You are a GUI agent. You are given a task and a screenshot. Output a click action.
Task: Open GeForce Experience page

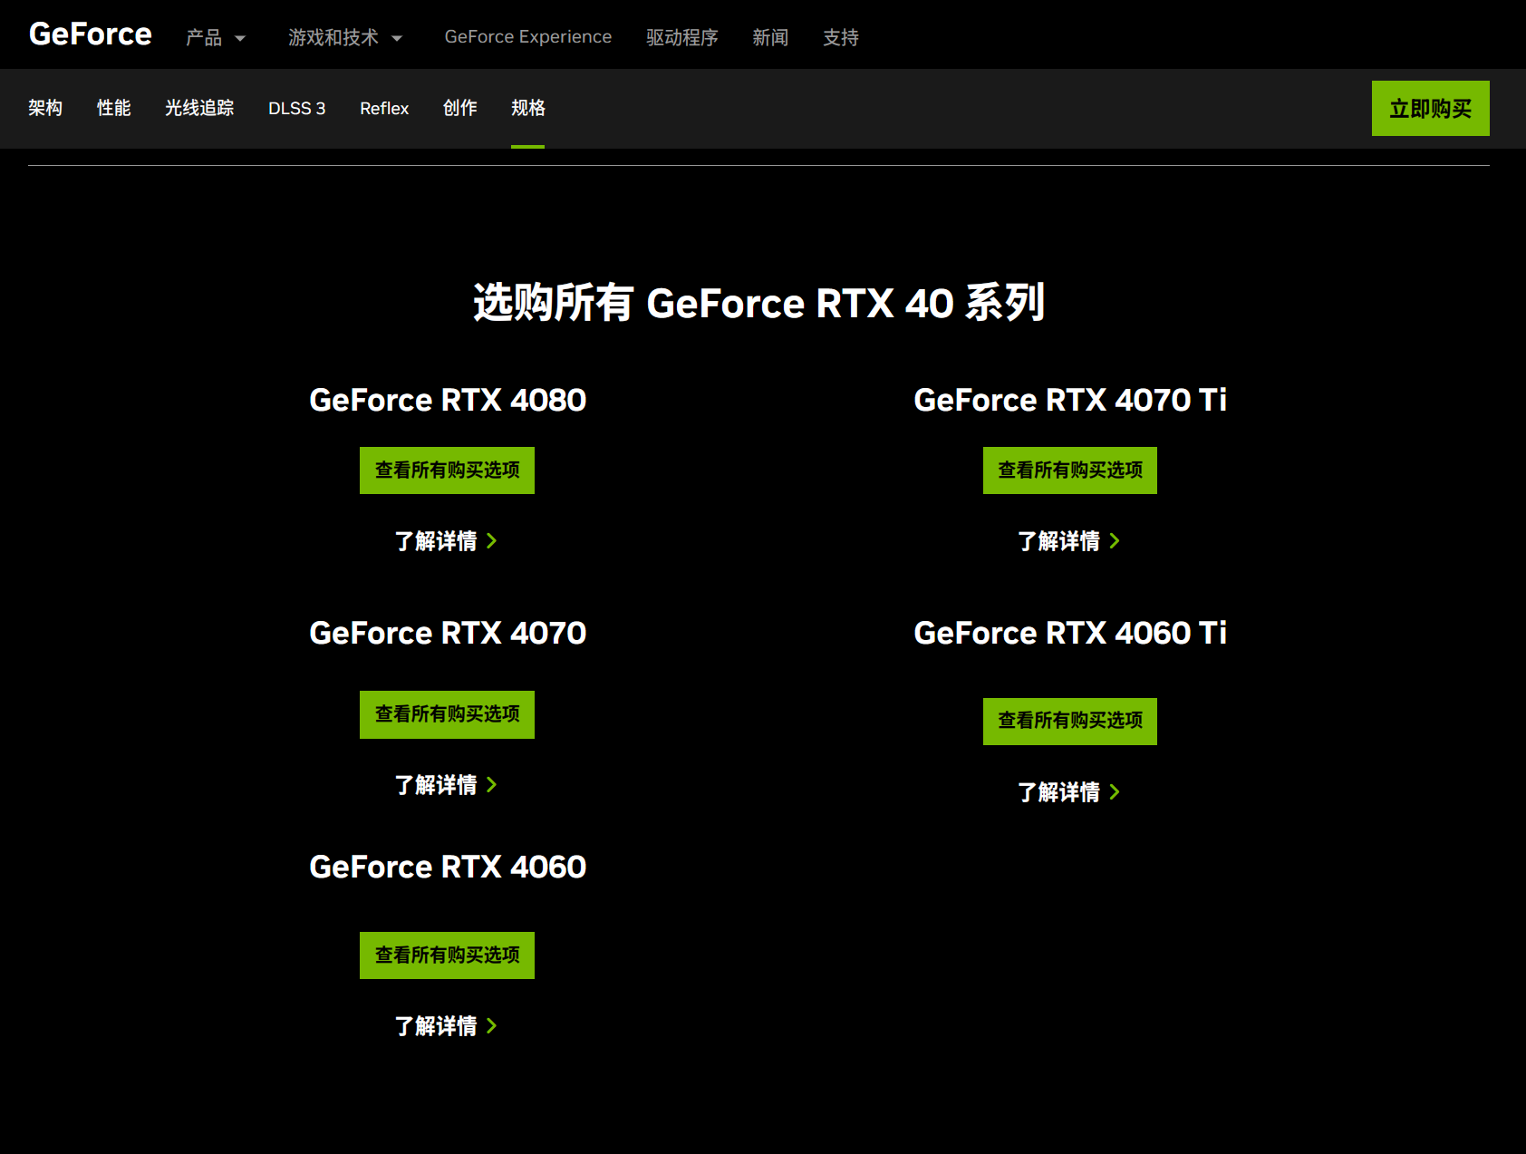(527, 37)
